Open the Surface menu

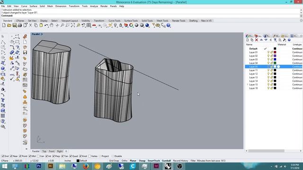point(33,6)
